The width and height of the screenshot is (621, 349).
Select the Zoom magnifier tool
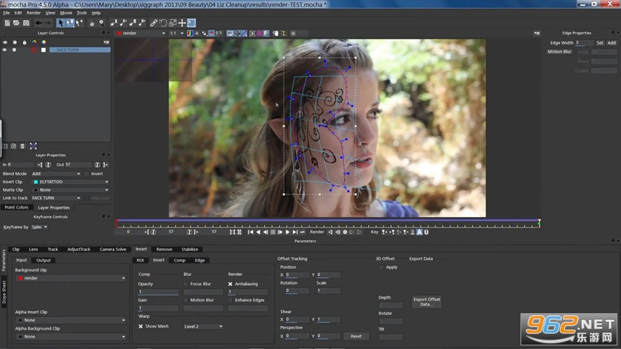pos(101,23)
